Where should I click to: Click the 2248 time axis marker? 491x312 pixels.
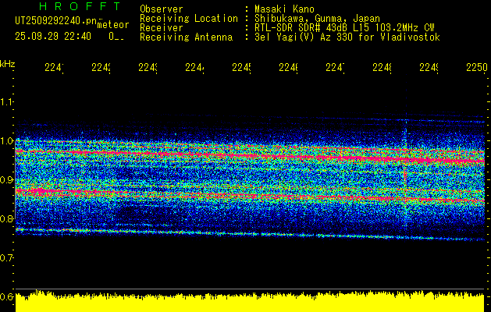[382, 67]
